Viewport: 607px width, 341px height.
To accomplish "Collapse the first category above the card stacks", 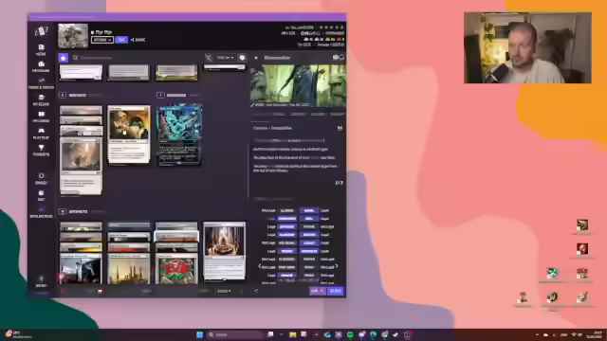I will (63, 95).
